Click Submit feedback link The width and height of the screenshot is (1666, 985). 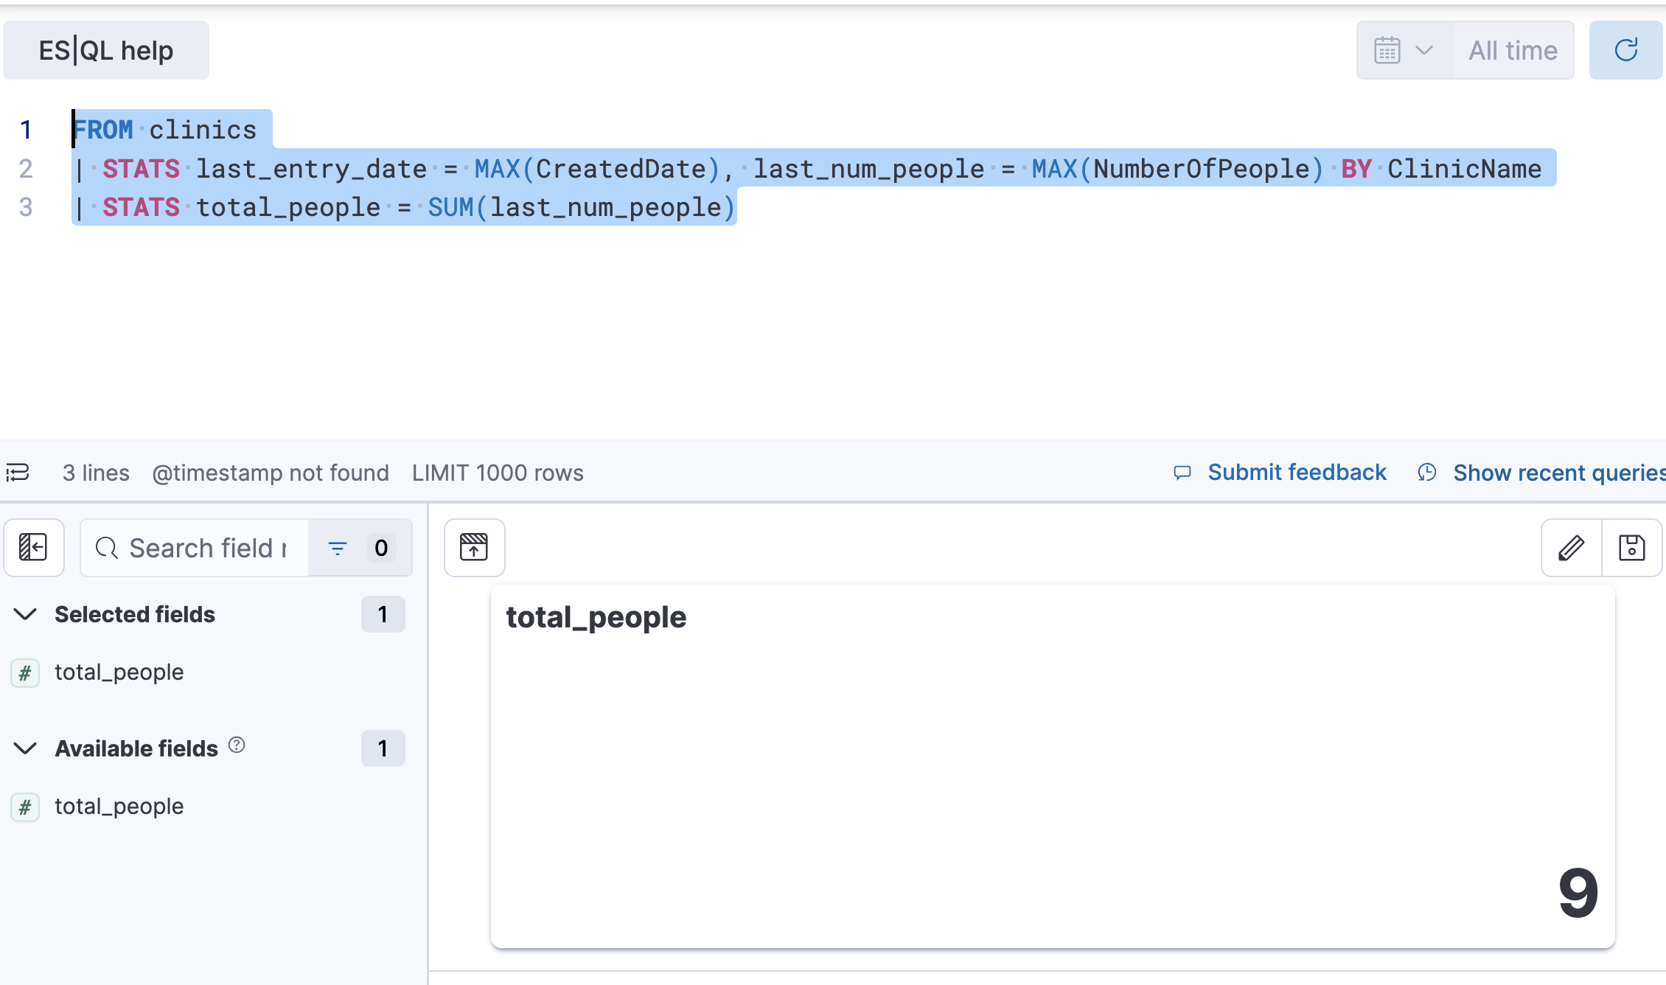(x=1296, y=472)
